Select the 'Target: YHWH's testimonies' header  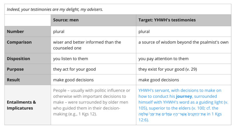point(167,20)
